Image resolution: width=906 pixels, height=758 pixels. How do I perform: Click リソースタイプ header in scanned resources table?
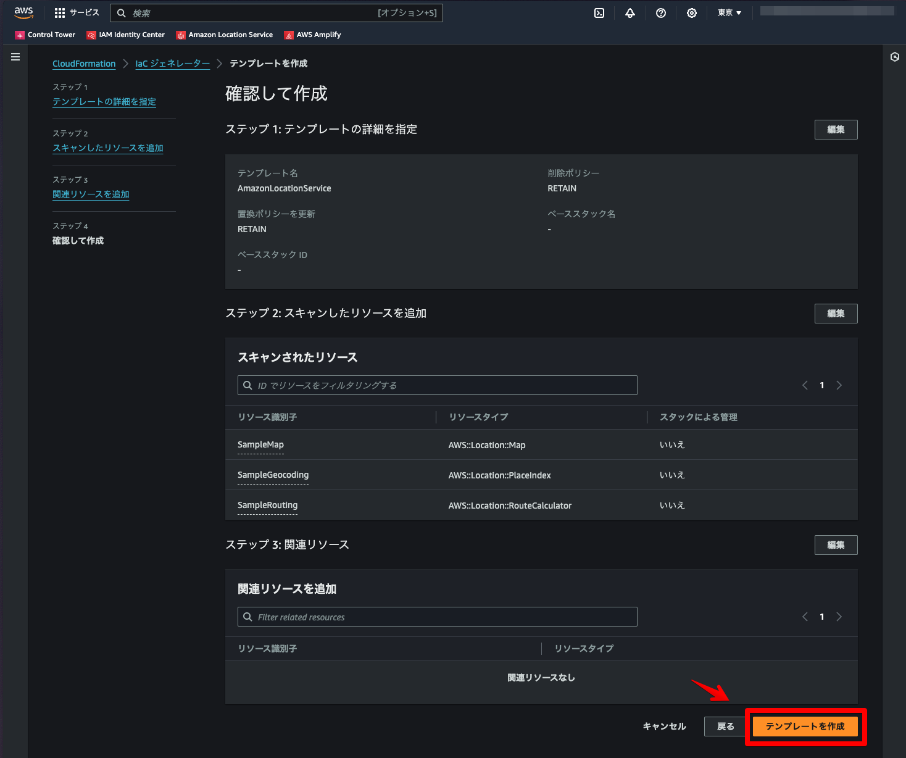[x=478, y=417]
